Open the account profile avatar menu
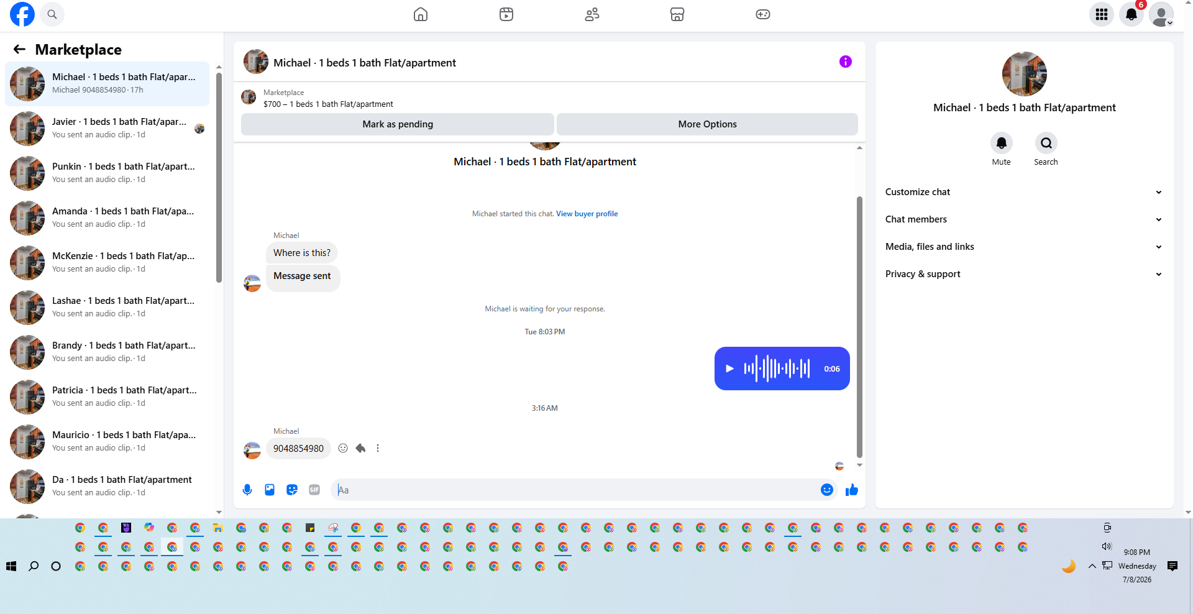Screen dimensions: 1193x614 [1161, 14]
